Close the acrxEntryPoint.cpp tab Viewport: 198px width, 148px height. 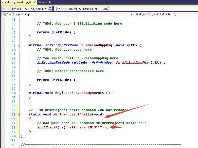click(34, 2)
